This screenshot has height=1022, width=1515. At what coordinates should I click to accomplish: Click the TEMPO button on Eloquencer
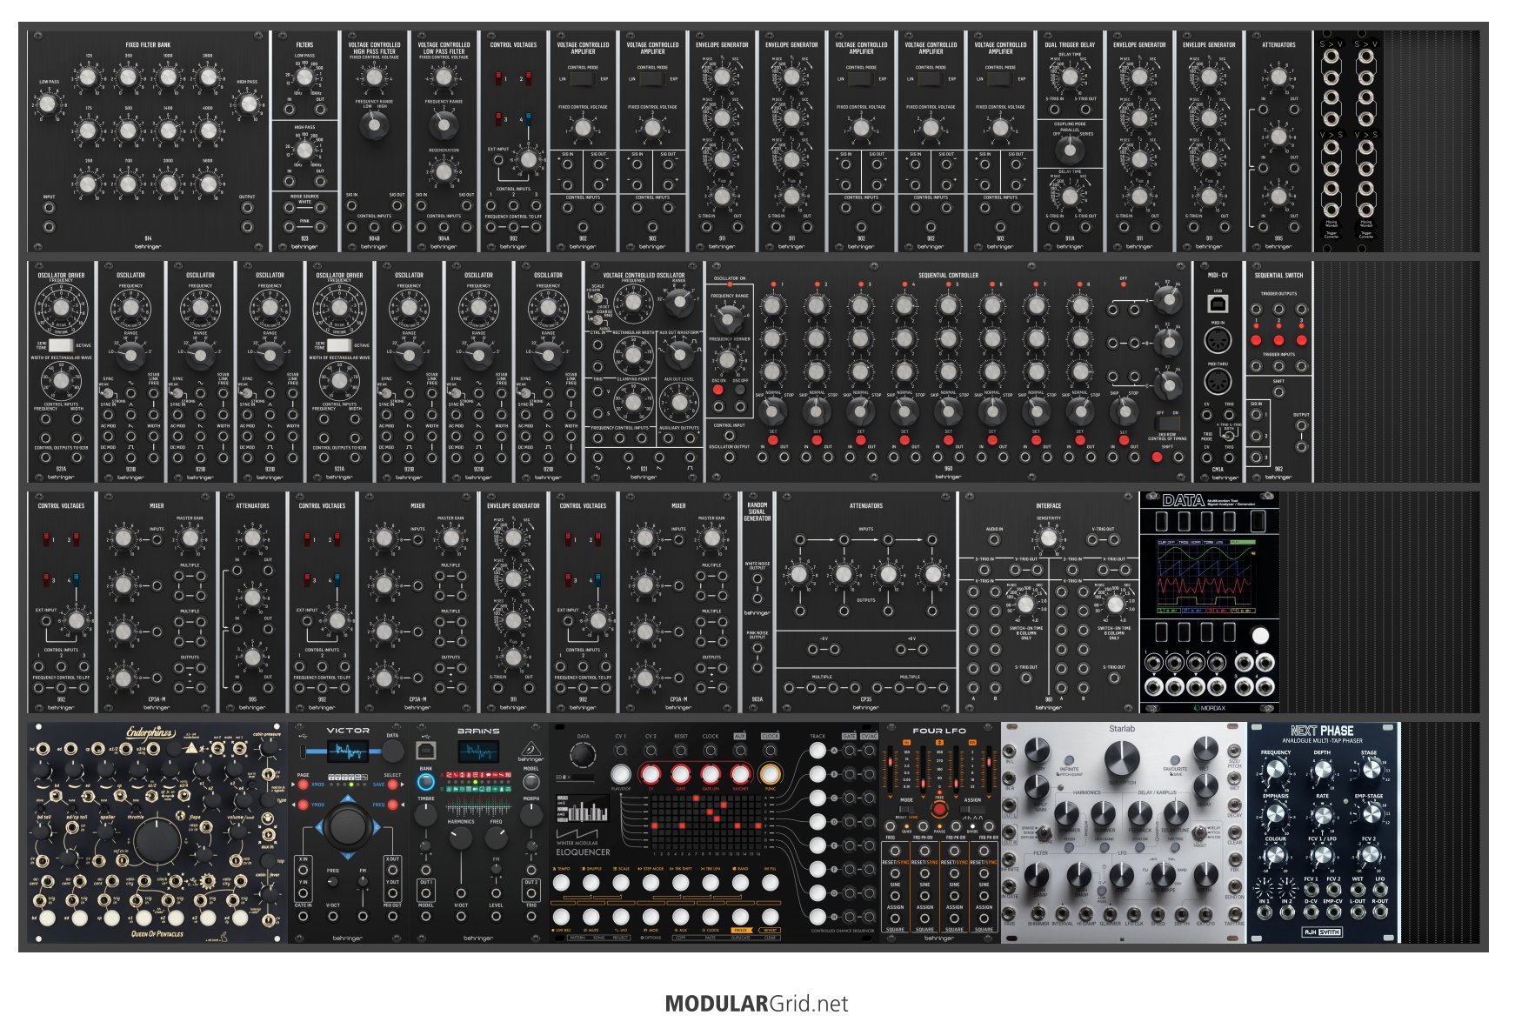point(562,884)
